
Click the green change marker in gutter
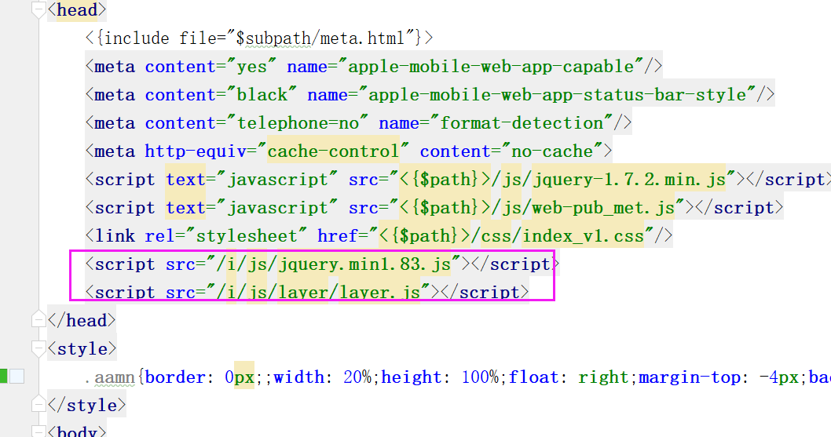tap(4, 376)
